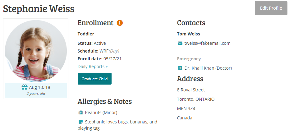Viewport: 289px width, 134px height.
Task: Click the 8 Royal Street address line
Action: click(x=191, y=90)
